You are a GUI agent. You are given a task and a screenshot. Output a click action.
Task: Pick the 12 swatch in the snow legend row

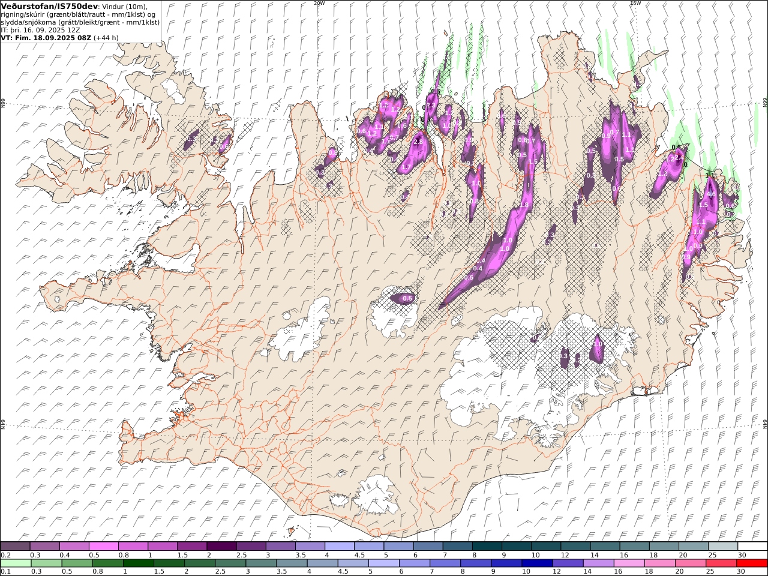pyautogui.click(x=575, y=547)
